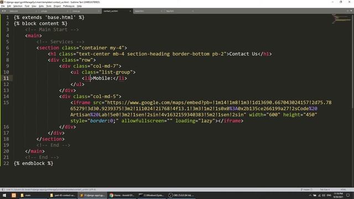Viewport: 354px width, 199px height.
Task: Click the 'Main Start' comment
Action: coord(52,29)
